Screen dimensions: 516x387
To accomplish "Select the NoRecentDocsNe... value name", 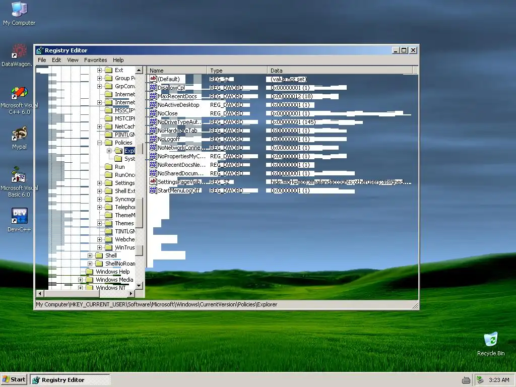I will [181, 165].
